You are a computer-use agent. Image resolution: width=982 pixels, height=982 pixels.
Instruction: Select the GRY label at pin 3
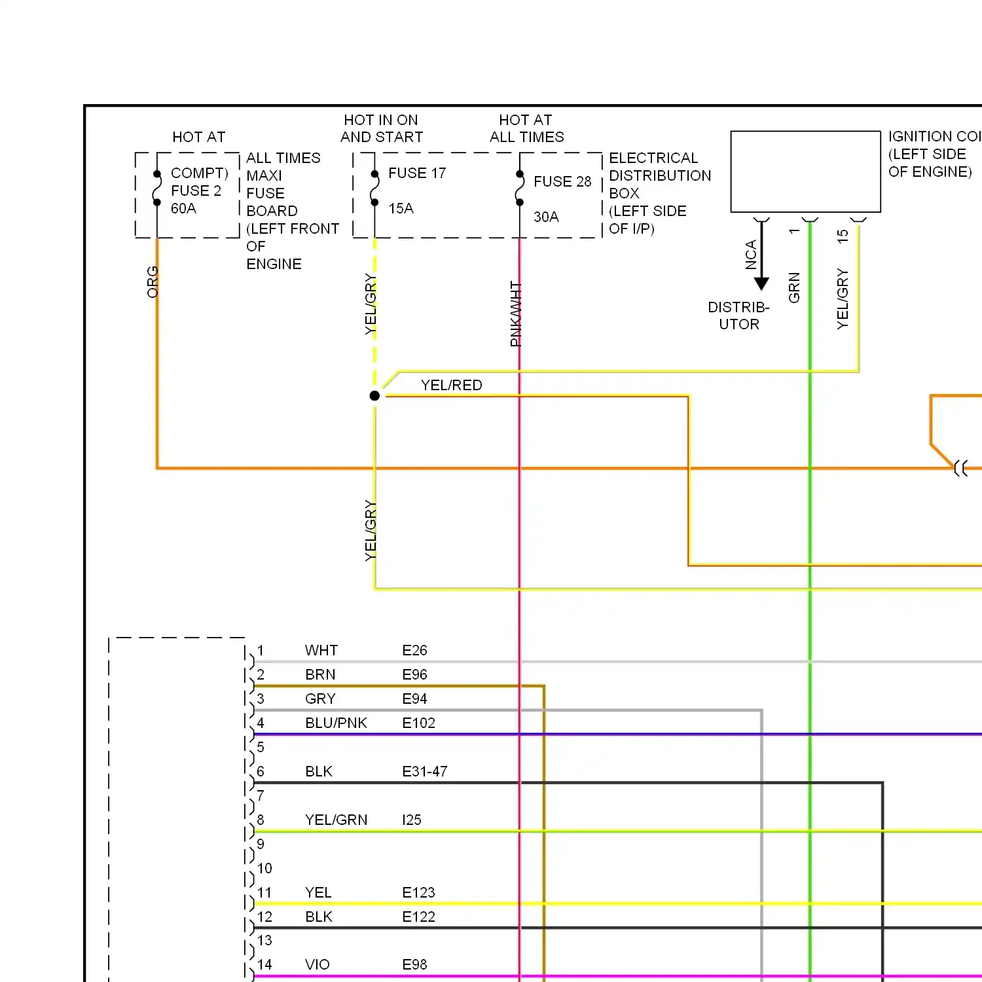pyautogui.click(x=320, y=699)
